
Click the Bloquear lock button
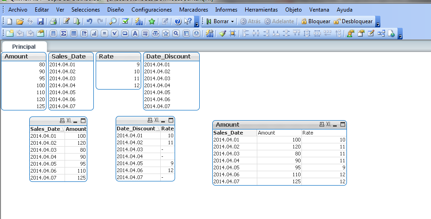[x=315, y=21]
